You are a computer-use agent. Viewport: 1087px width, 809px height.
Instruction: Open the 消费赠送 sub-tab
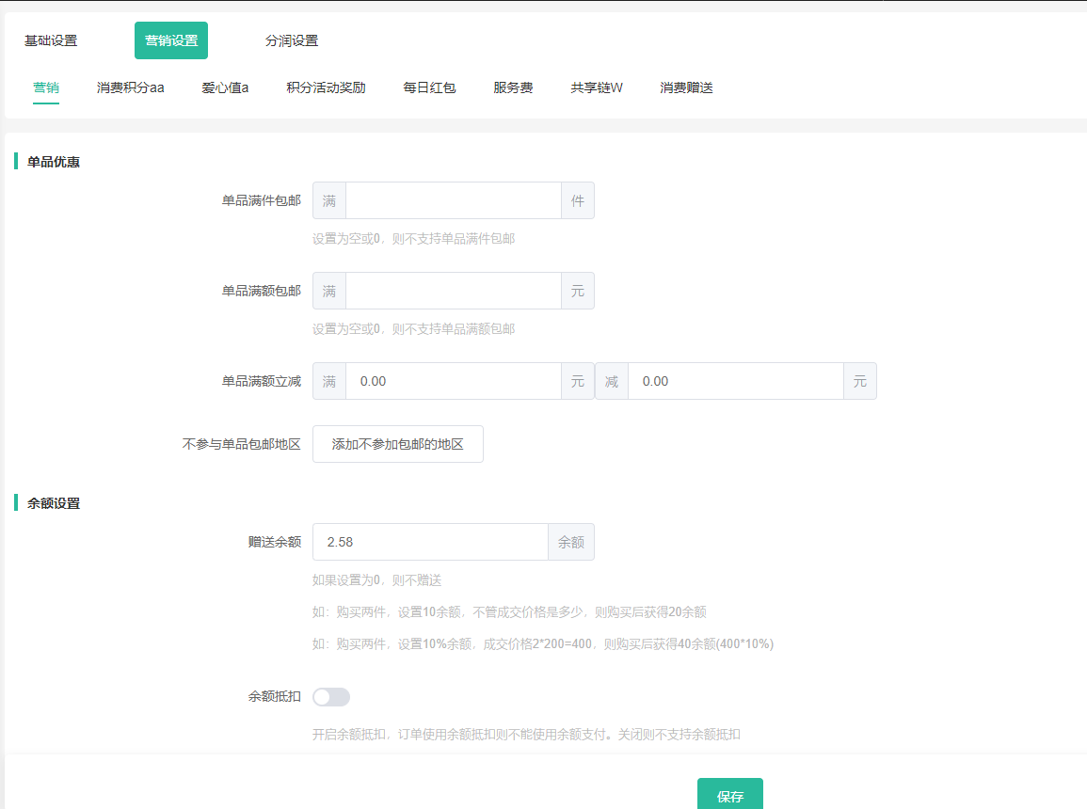tap(686, 87)
